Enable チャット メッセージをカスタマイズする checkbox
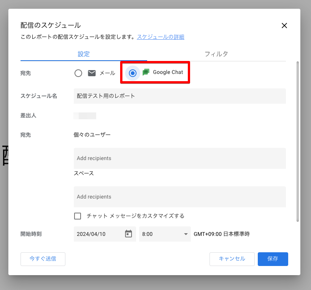The height and width of the screenshot is (290, 311). click(x=78, y=216)
